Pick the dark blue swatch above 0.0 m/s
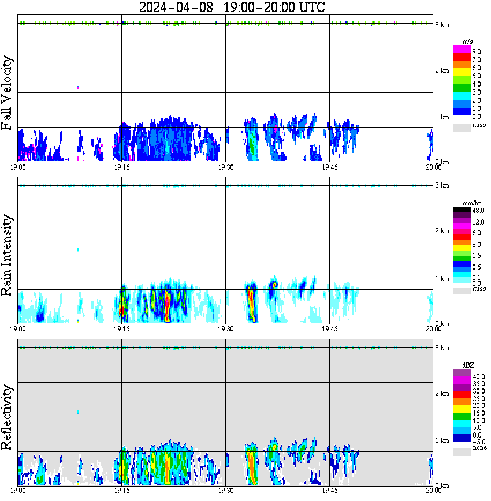Screen dimensions: 491x501 click(462, 111)
